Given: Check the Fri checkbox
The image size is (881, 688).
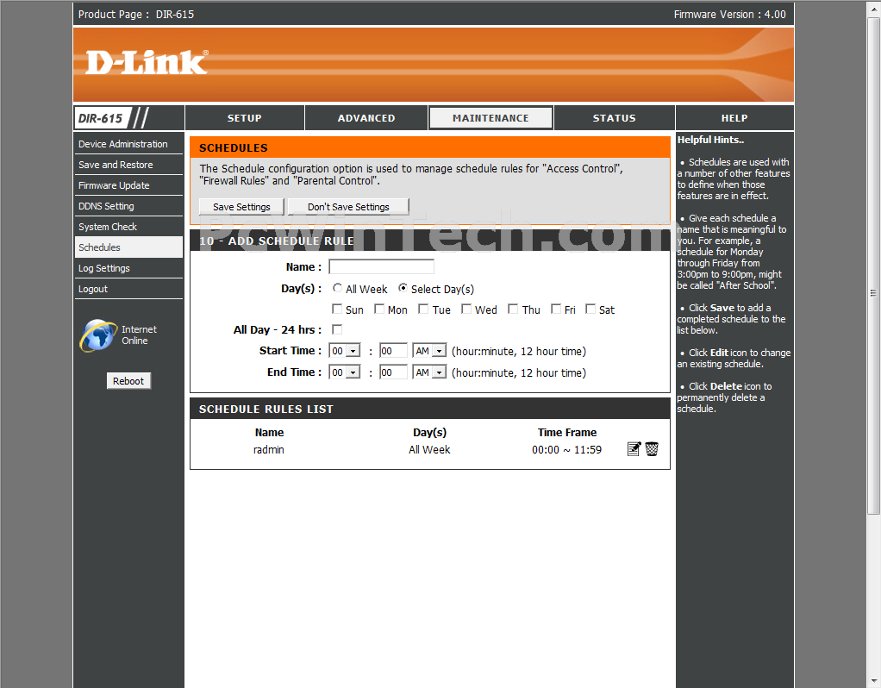Looking at the screenshot, I should tap(556, 309).
